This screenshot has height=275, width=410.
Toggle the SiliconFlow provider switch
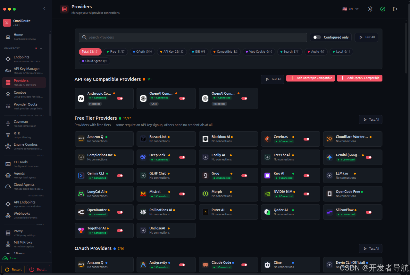pyautogui.click(x=369, y=212)
